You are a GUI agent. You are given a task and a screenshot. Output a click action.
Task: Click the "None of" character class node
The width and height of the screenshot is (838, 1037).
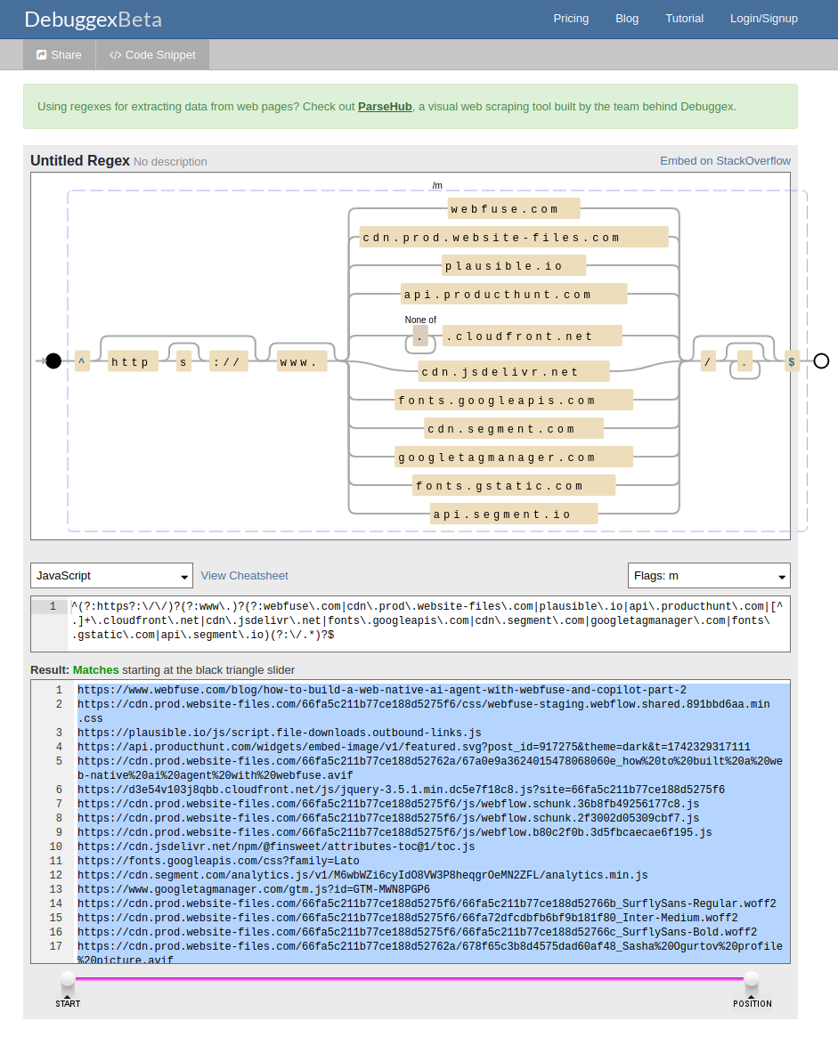point(419,337)
